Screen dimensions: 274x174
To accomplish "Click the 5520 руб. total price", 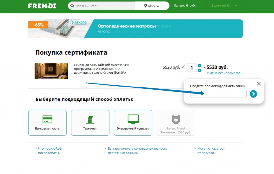I will point(217,67).
